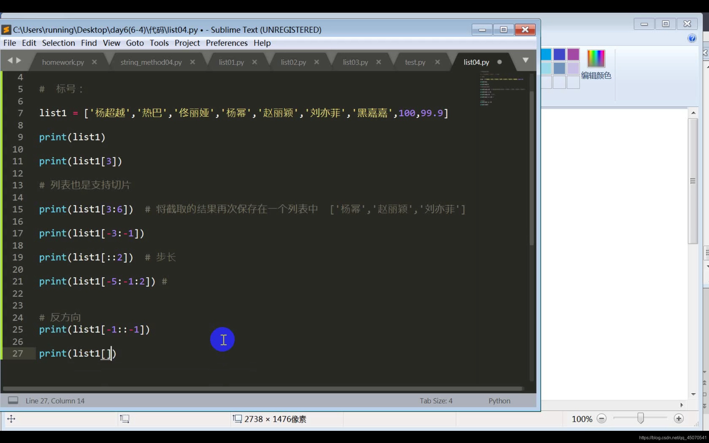Open the Python syntax selector
Viewport: 709px width, 443px height.
point(499,401)
